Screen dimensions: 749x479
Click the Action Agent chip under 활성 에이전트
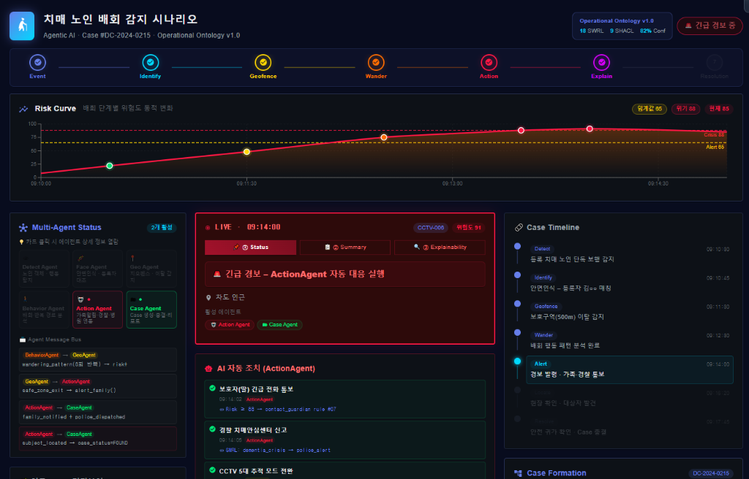pos(230,325)
